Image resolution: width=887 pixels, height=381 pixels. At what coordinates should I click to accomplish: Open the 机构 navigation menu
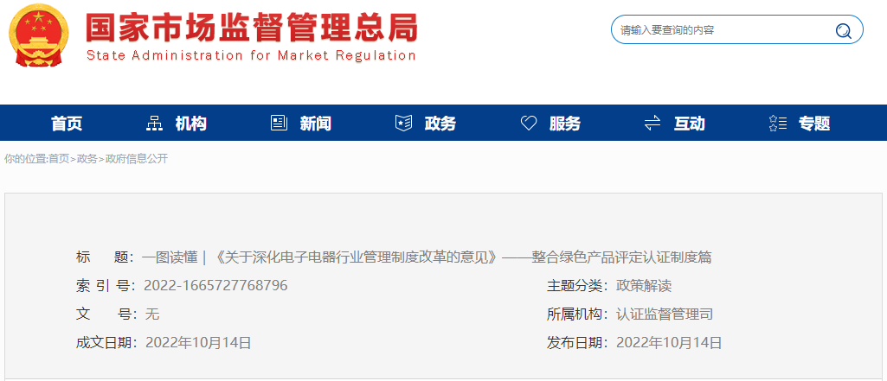[x=190, y=123]
